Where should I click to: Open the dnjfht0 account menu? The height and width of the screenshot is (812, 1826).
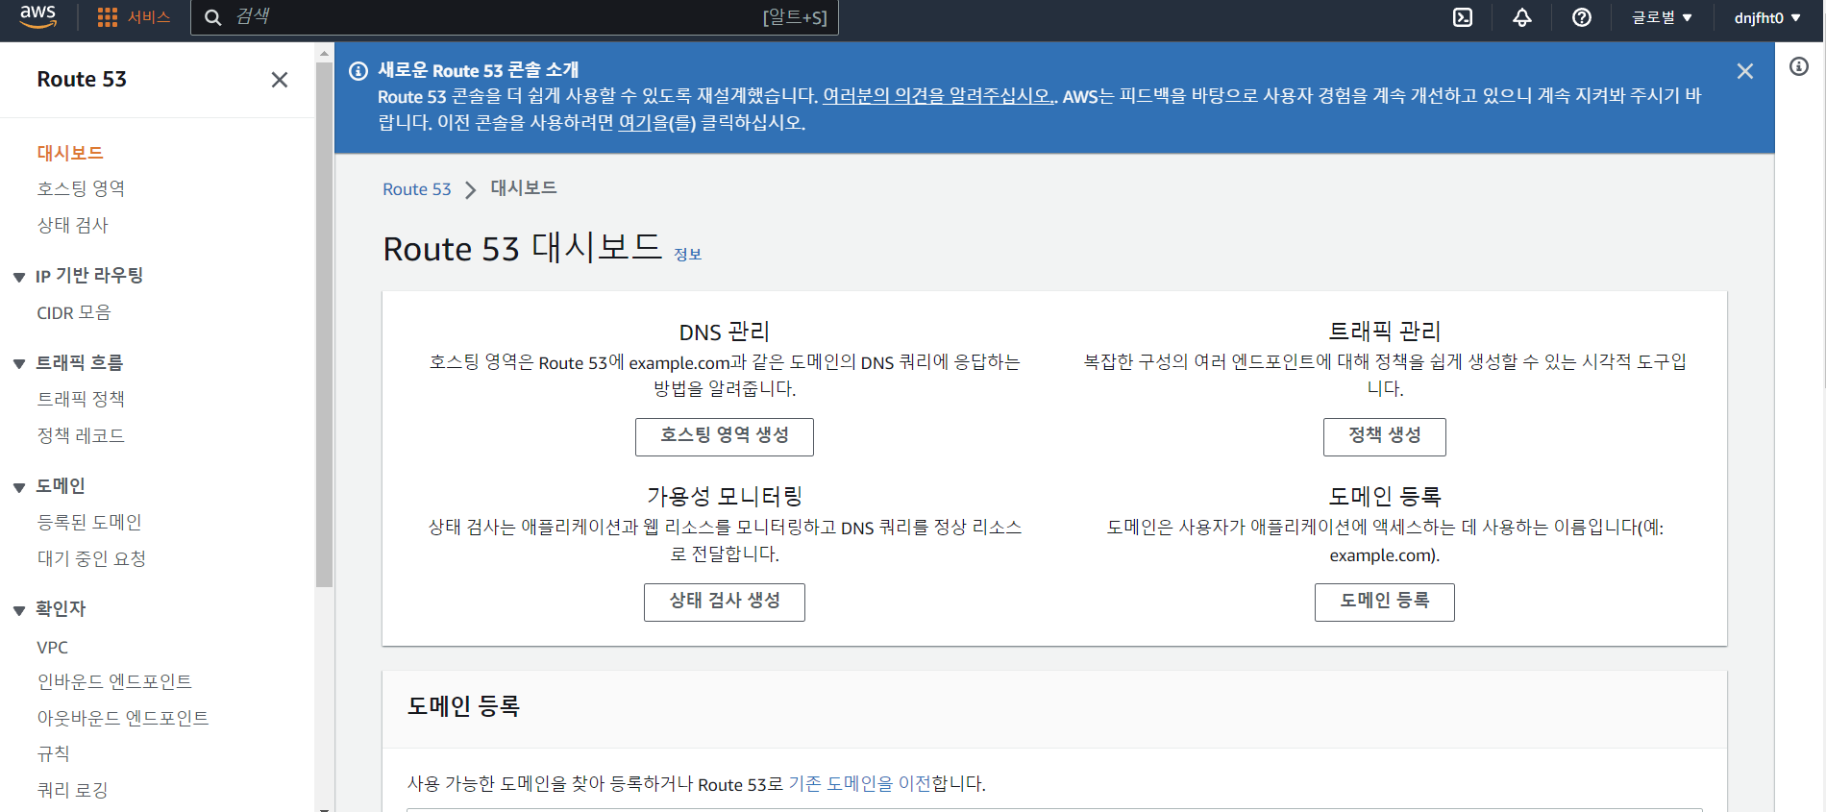pyautogui.click(x=1767, y=17)
